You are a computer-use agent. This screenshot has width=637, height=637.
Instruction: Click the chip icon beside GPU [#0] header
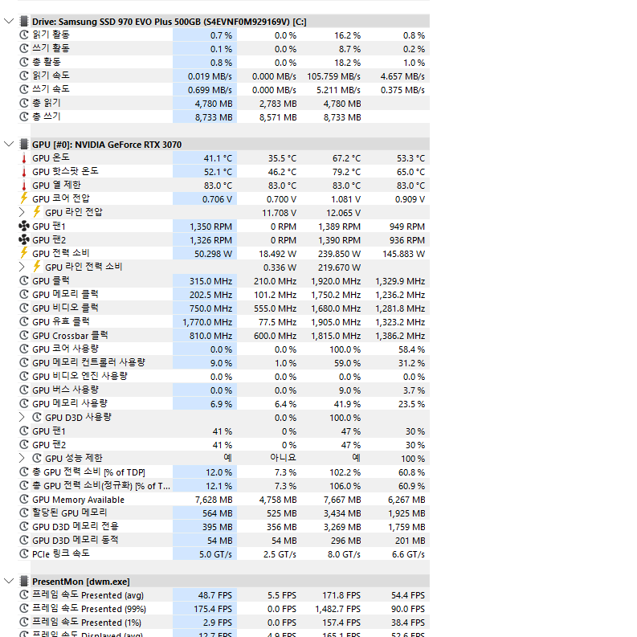point(24,145)
